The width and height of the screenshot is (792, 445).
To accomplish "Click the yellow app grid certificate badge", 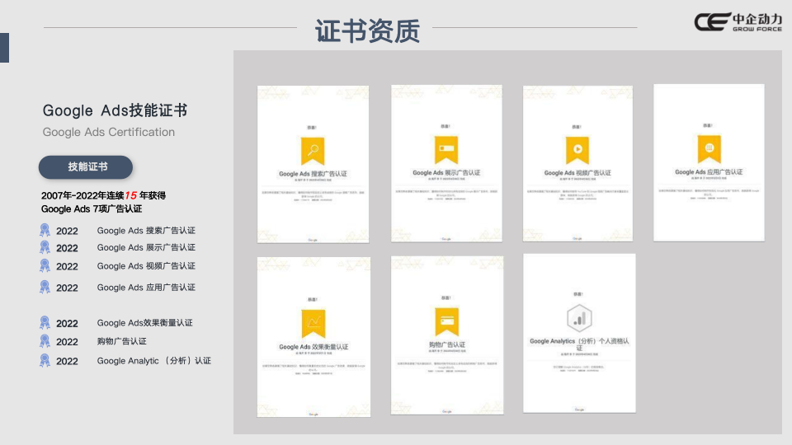I will pyautogui.click(x=709, y=149).
